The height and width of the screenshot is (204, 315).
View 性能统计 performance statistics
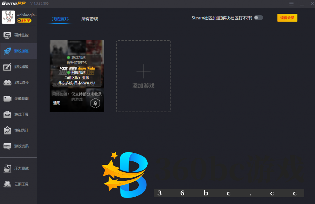18,130
